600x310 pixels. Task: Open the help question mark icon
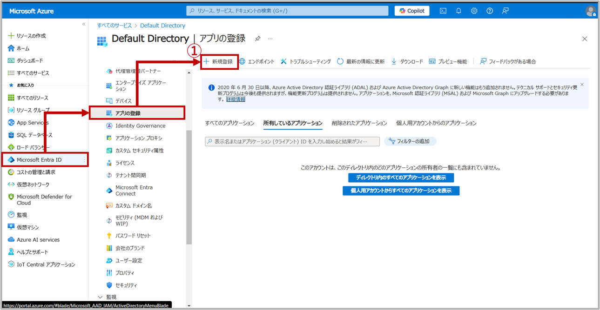(490, 11)
